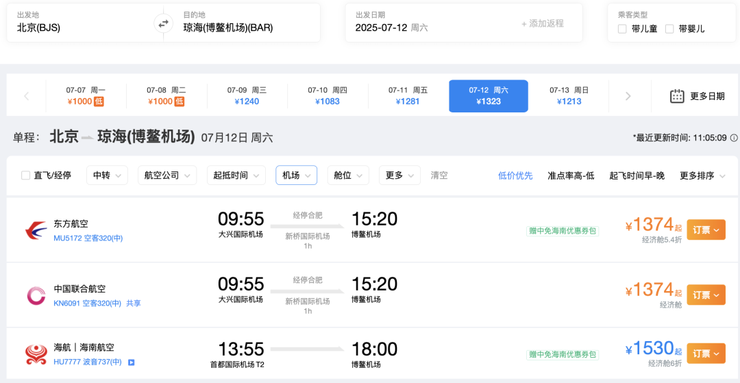Click the Hainan Airlines logo

pos(36,354)
